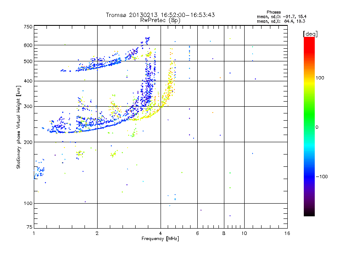Click the '8' MHz frequency tick label

pos(224,233)
